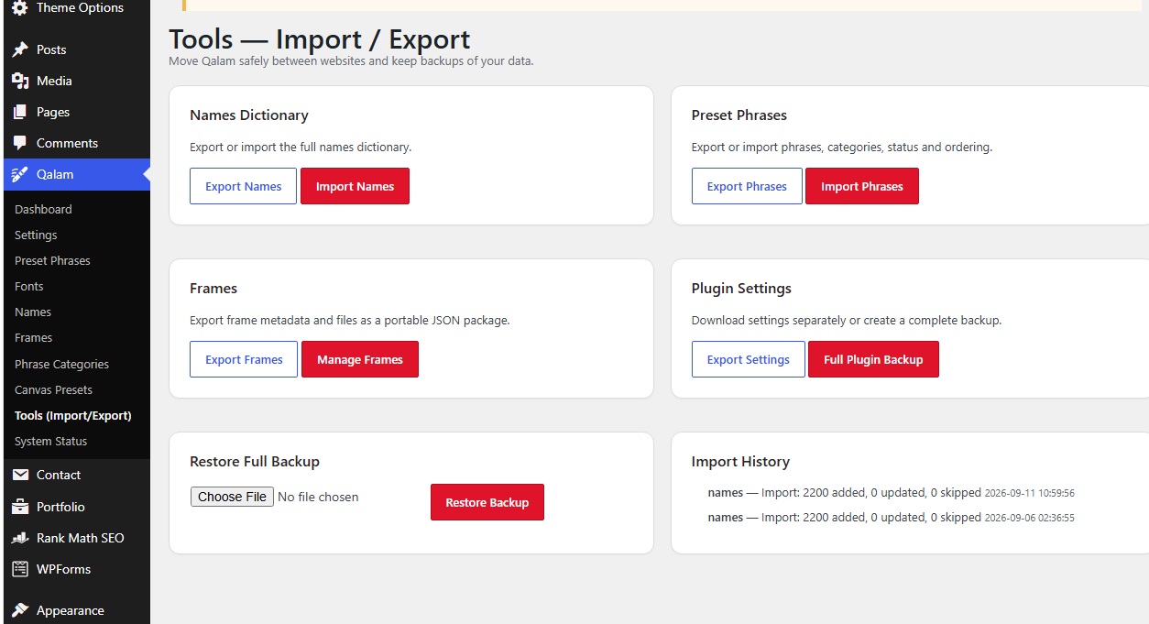Click the Rank Math SEO chart icon
This screenshot has height=624, width=1149.
[x=20, y=538]
